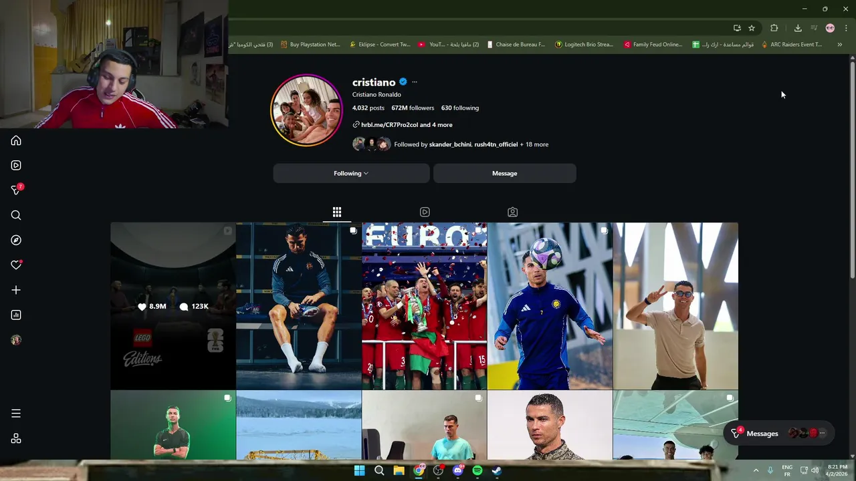Image resolution: width=856 pixels, height=481 pixels.
Task: Open 'Family Feud Online...' bookmark
Action: tap(653, 45)
